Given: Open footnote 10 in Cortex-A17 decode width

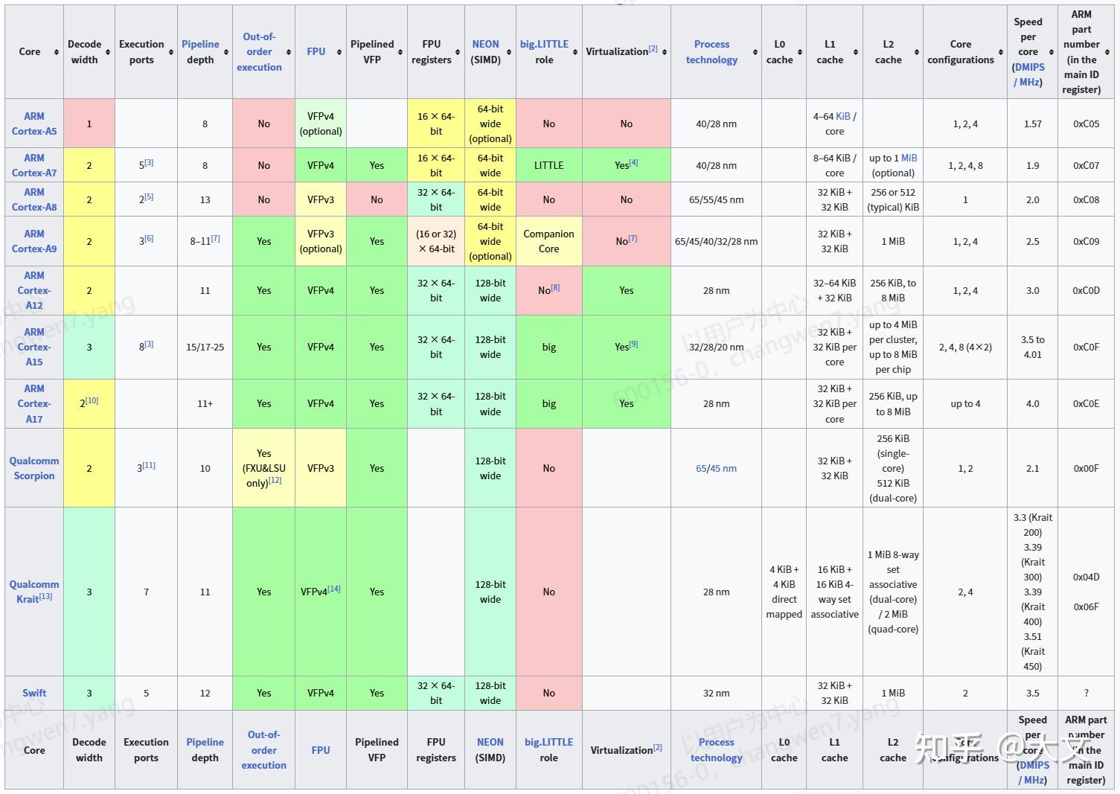Looking at the screenshot, I should point(92,400).
